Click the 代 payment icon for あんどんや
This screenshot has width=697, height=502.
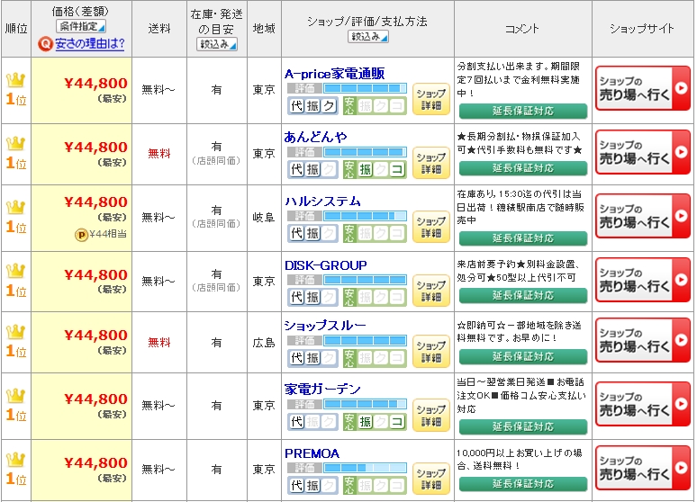(296, 169)
